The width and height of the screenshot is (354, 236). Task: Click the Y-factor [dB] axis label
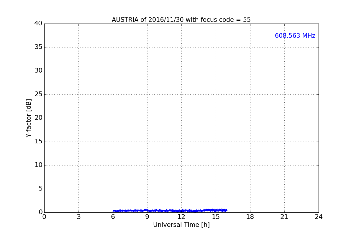pos(29,118)
